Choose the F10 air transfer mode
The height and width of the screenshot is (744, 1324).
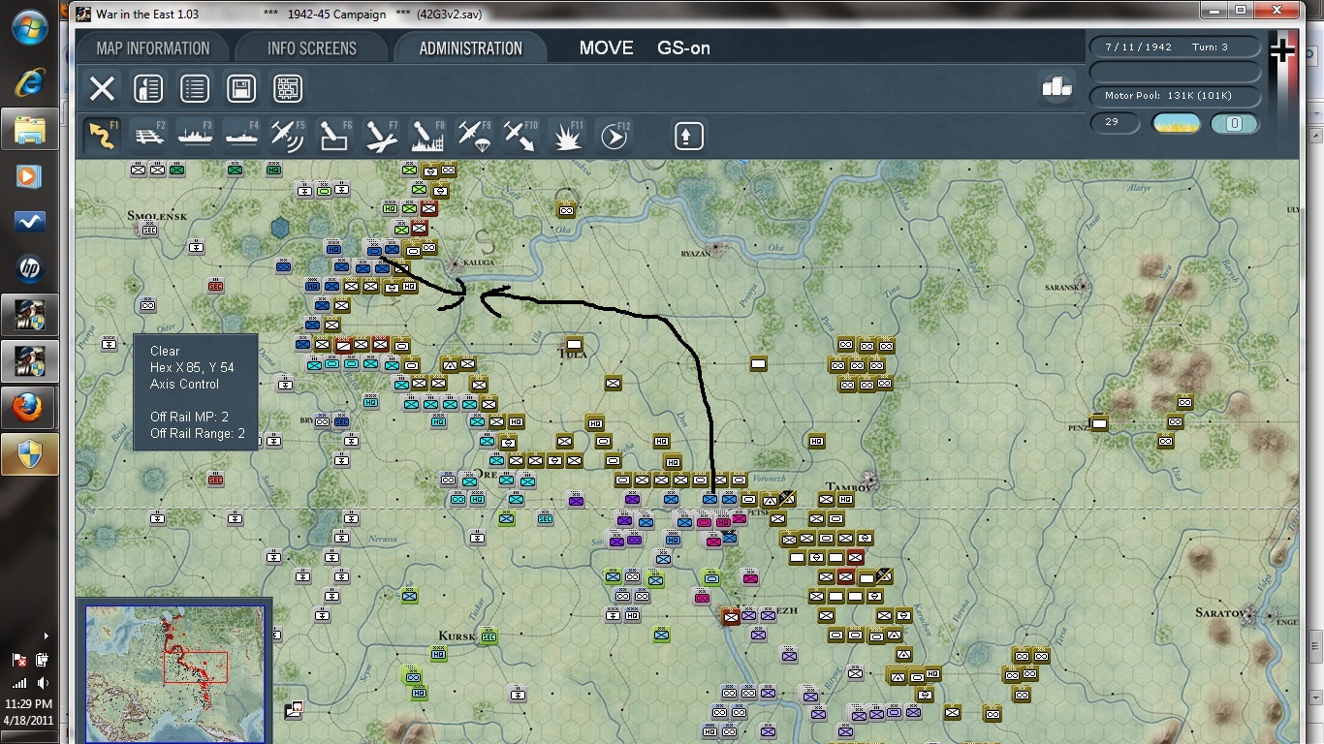pyautogui.click(x=521, y=136)
